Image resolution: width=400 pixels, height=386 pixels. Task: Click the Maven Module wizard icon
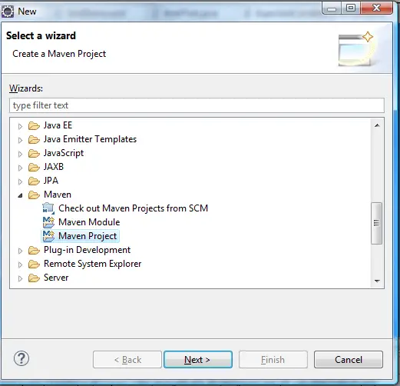point(48,222)
